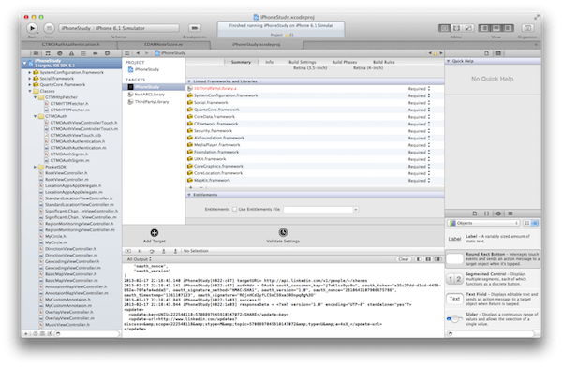Open the entitlements file combo box dropdown
This screenshot has width=562, height=367.
tap(356, 210)
